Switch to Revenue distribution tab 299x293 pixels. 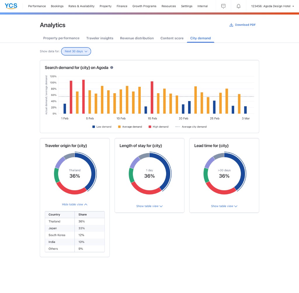(137, 38)
